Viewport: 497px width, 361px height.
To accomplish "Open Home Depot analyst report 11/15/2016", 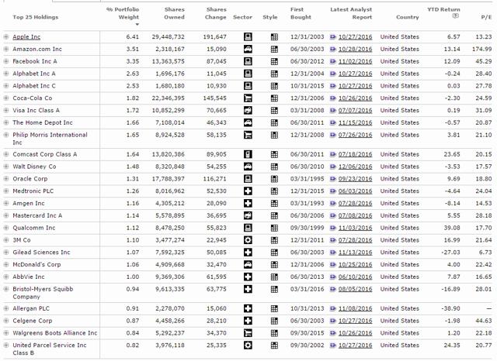I will coord(355,123).
